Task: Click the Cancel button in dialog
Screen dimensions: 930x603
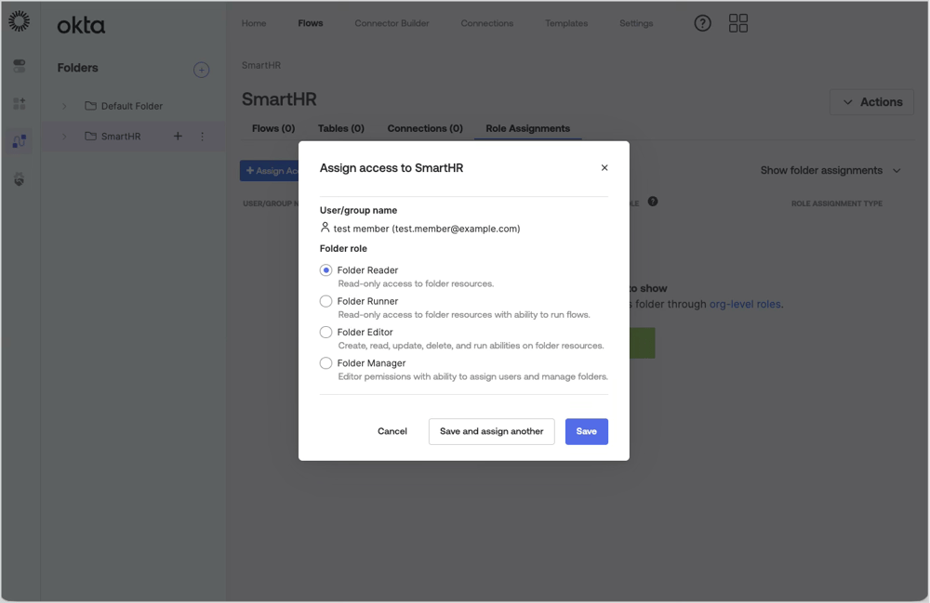Action: click(392, 431)
